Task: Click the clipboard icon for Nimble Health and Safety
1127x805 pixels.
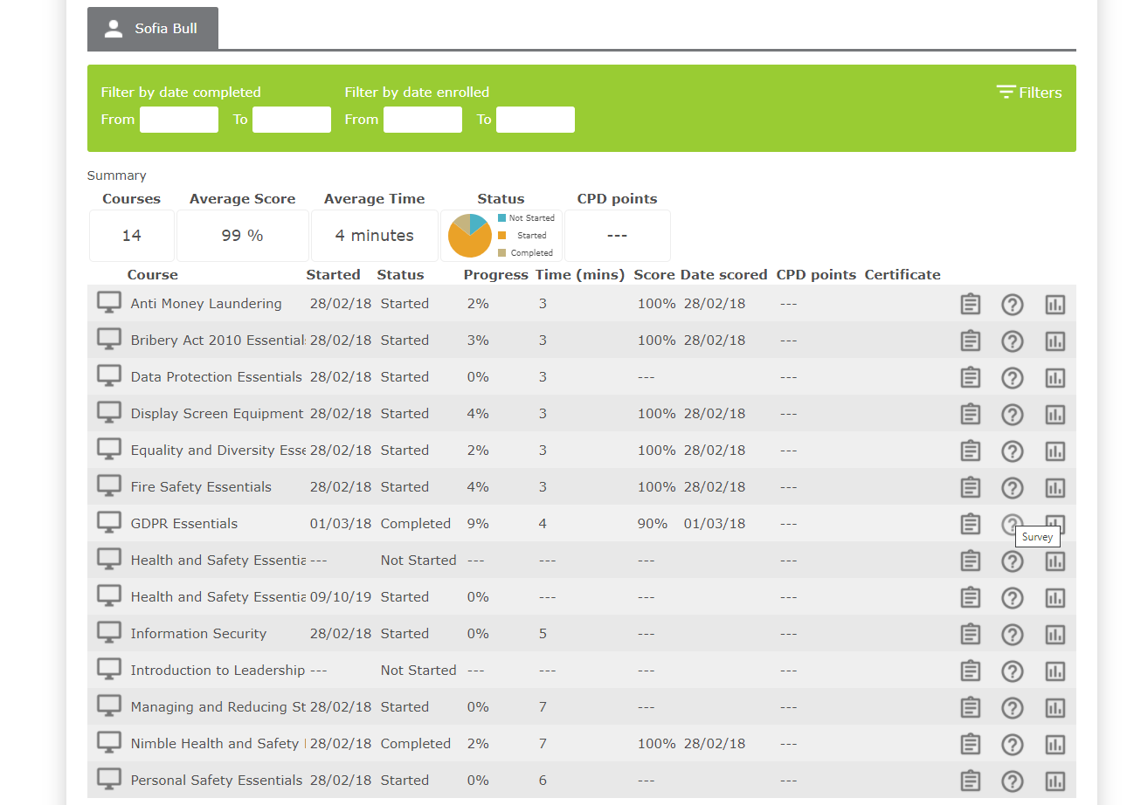Action: click(x=970, y=745)
